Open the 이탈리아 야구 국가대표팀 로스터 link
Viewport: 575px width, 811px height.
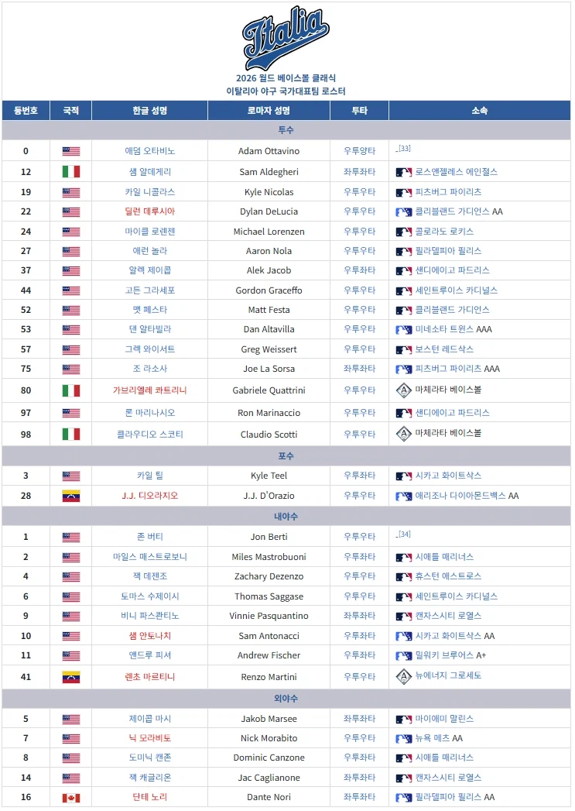286,91
